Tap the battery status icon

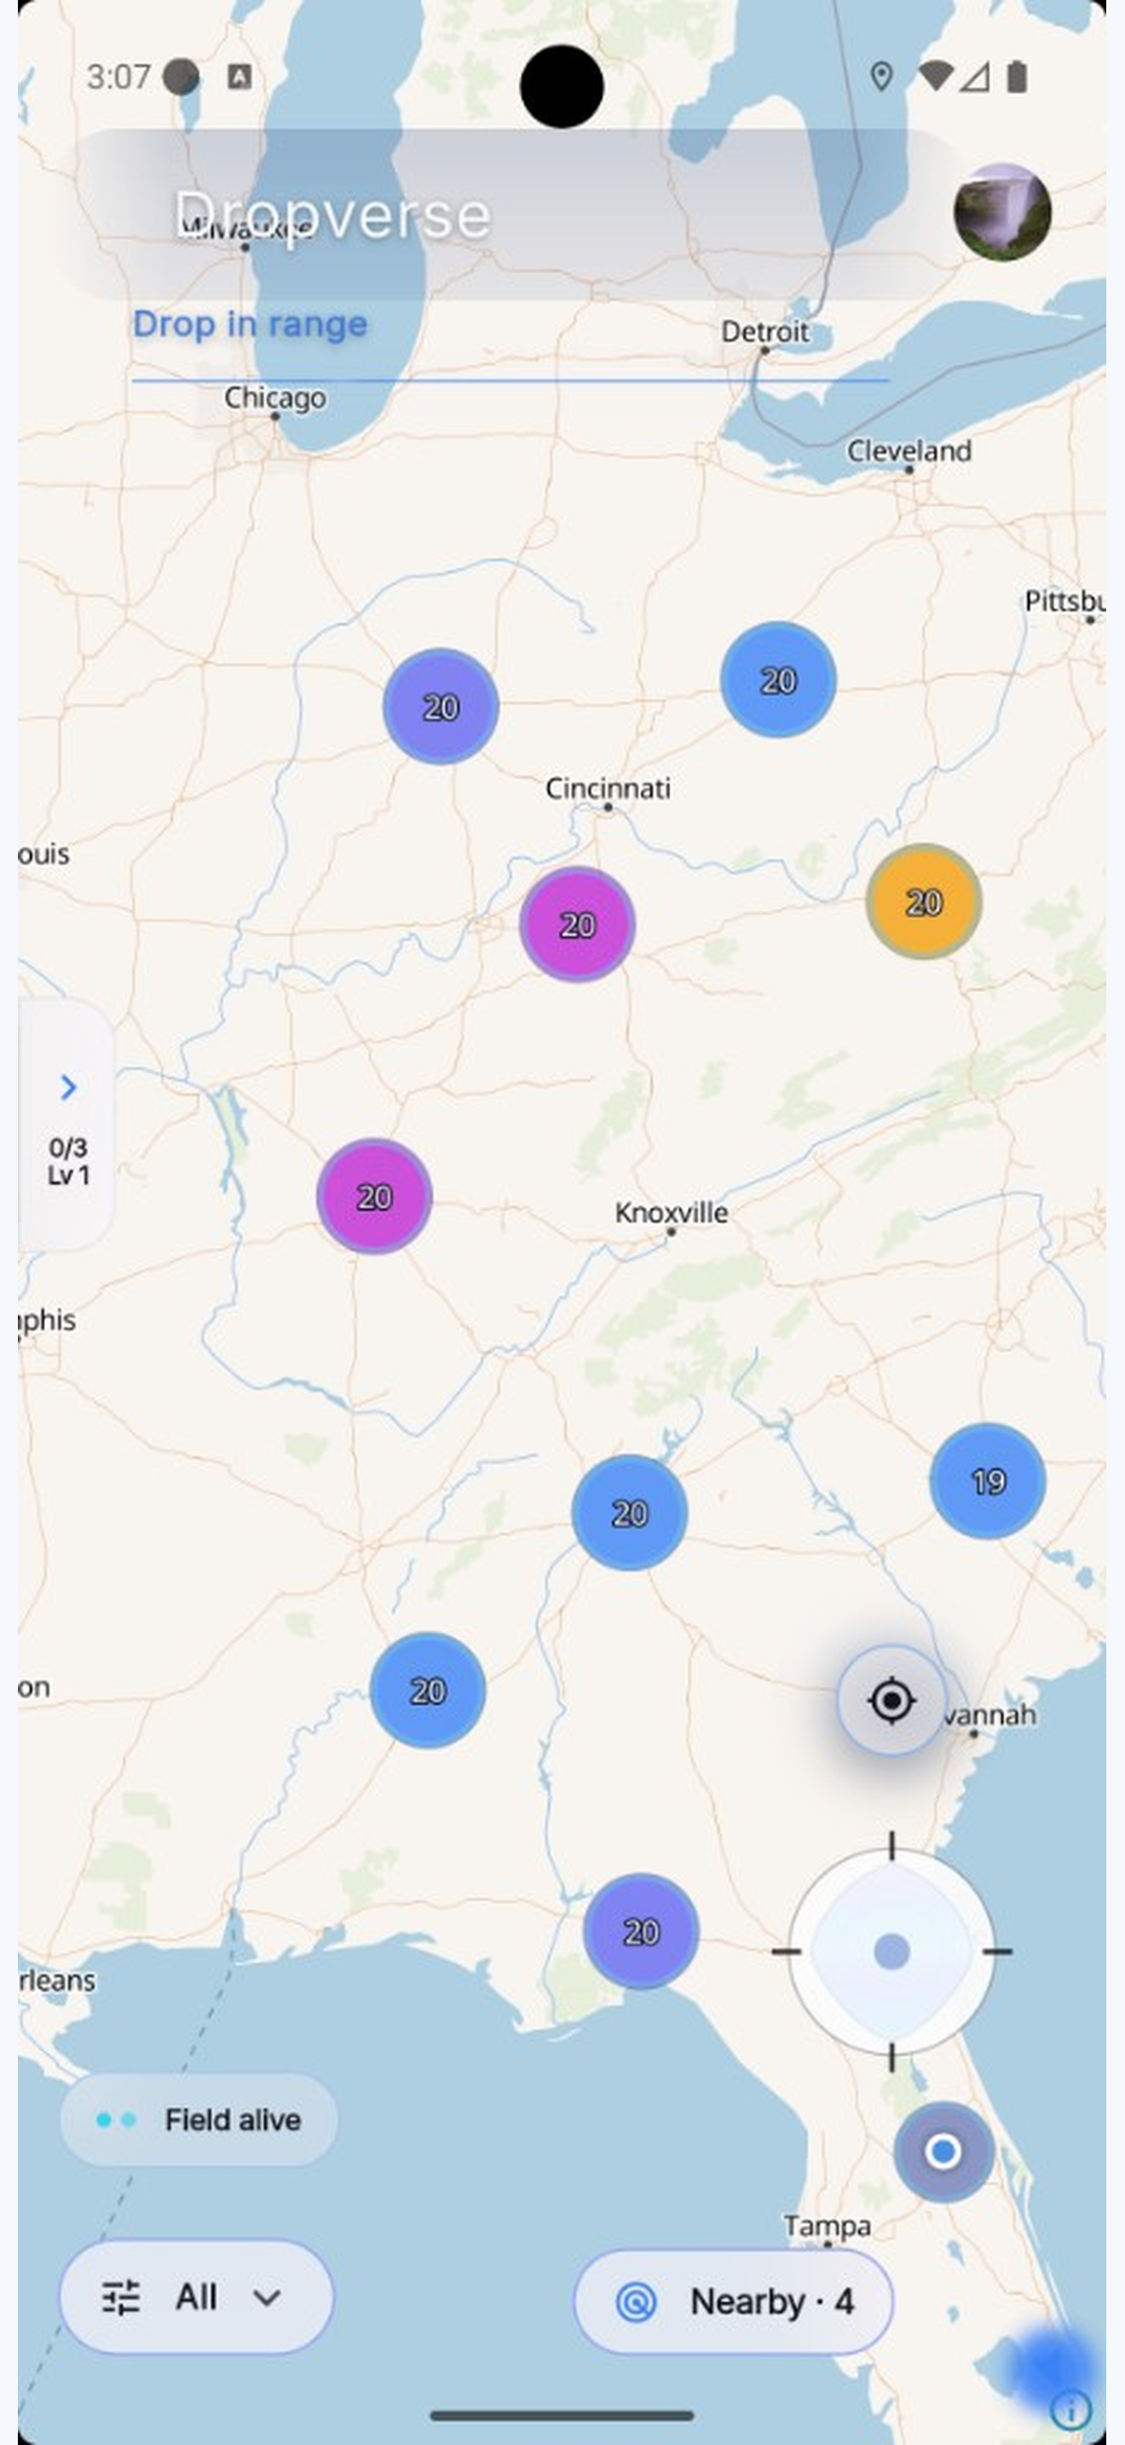[1016, 77]
